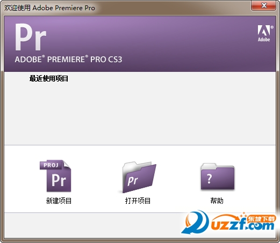Viewport: 280px width, 243px height.
Task: Open the purple Pr folder icon
Action: pos(139,177)
